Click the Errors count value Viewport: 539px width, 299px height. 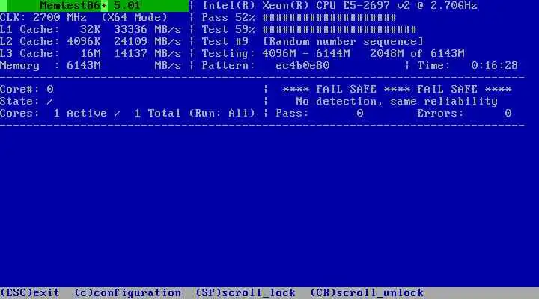point(508,114)
